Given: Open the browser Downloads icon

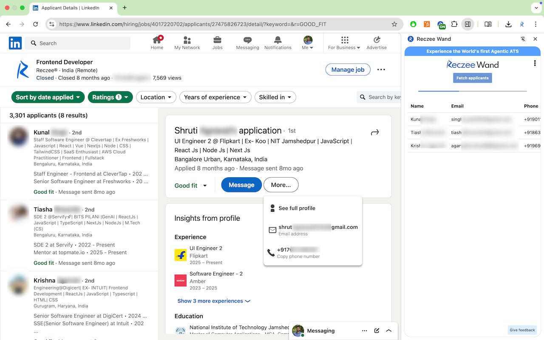Looking at the screenshot, I should (508, 24).
